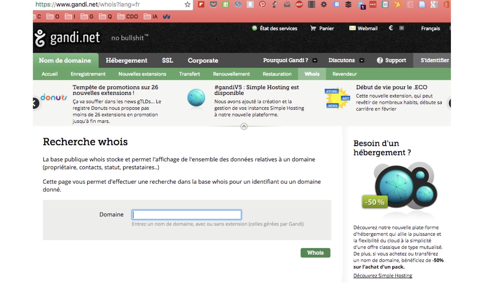Click the Domaine text input field
504x283 pixels.
pos(186,215)
